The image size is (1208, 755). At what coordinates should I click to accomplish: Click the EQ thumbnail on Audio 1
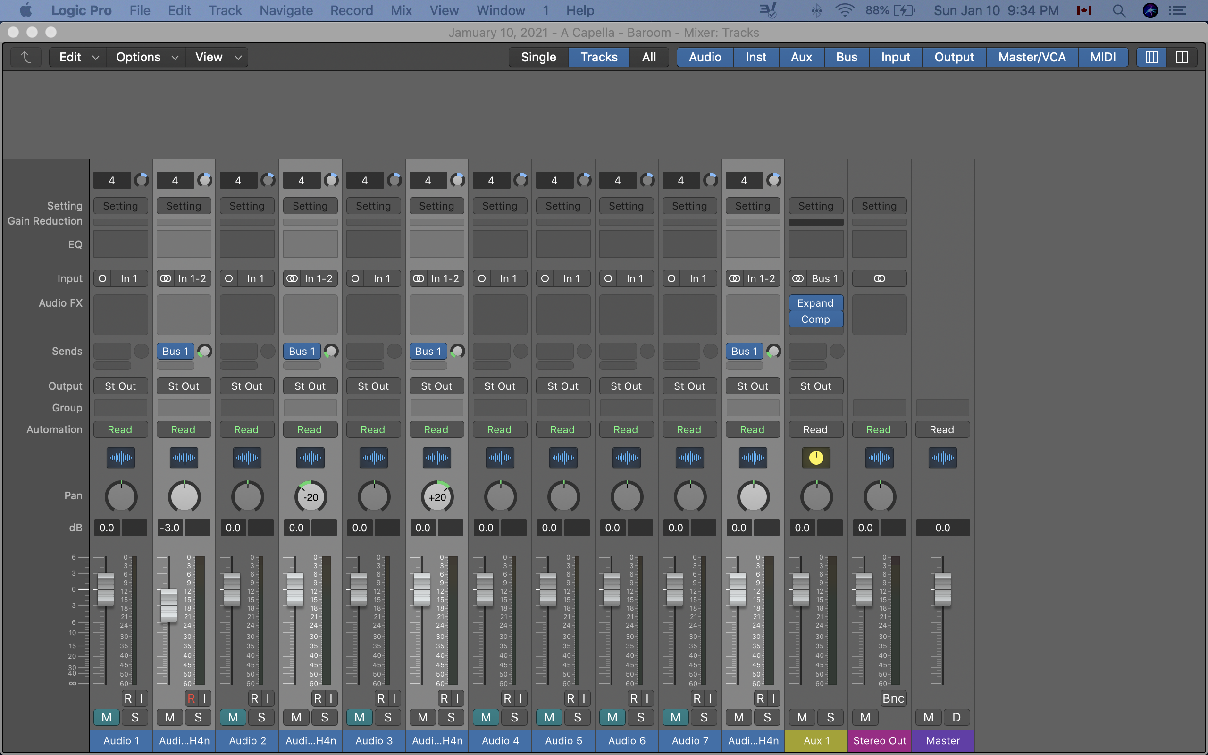(120, 244)
